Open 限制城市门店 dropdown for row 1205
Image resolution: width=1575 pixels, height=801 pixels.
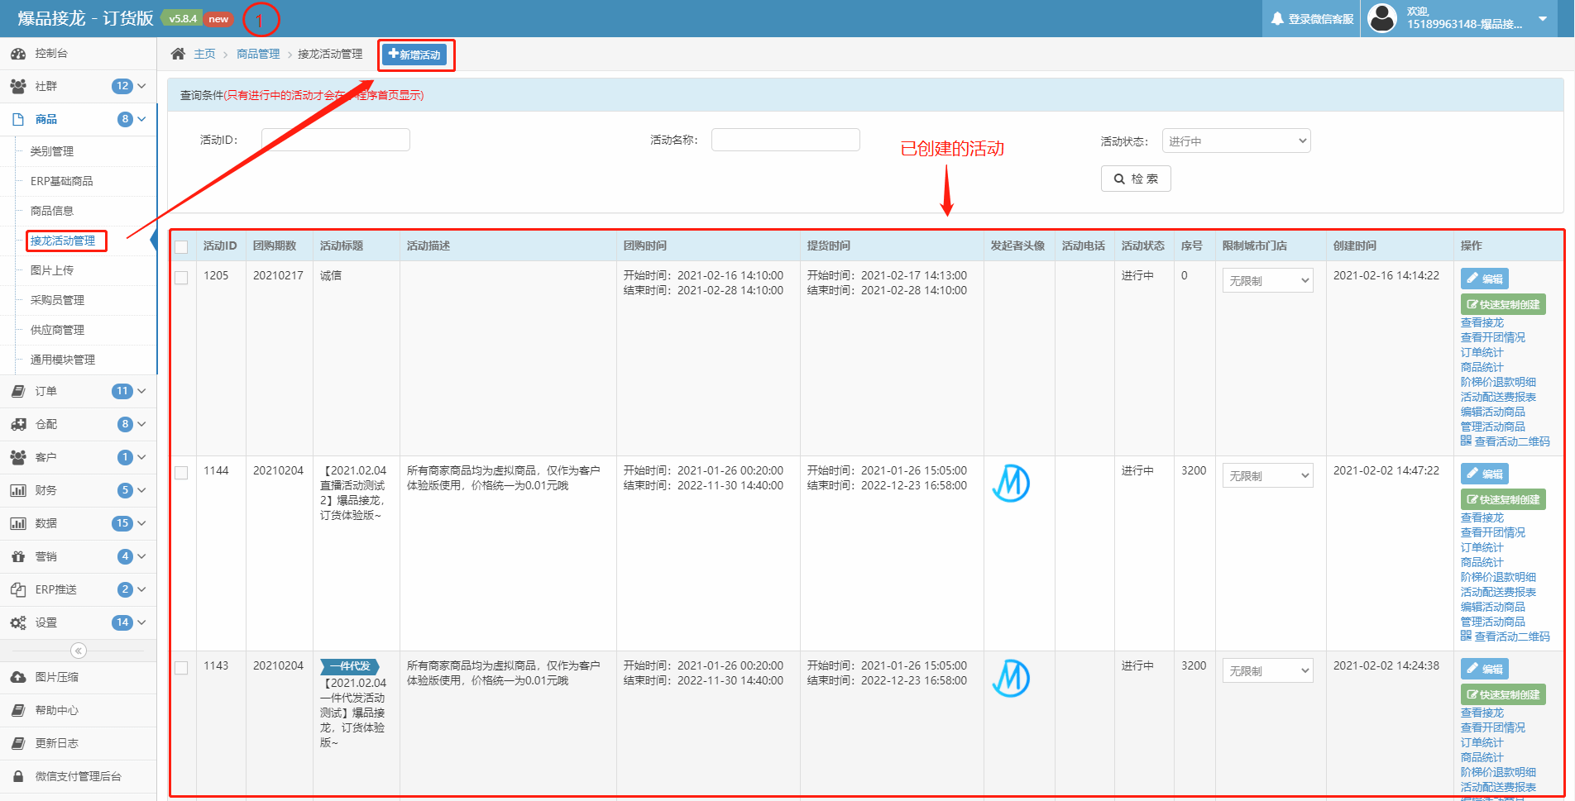point(1267,281)
